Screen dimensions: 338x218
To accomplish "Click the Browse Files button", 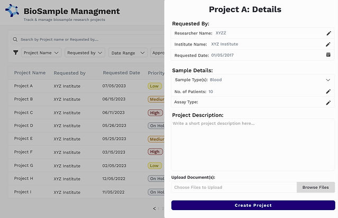I will tap(316, 187).
